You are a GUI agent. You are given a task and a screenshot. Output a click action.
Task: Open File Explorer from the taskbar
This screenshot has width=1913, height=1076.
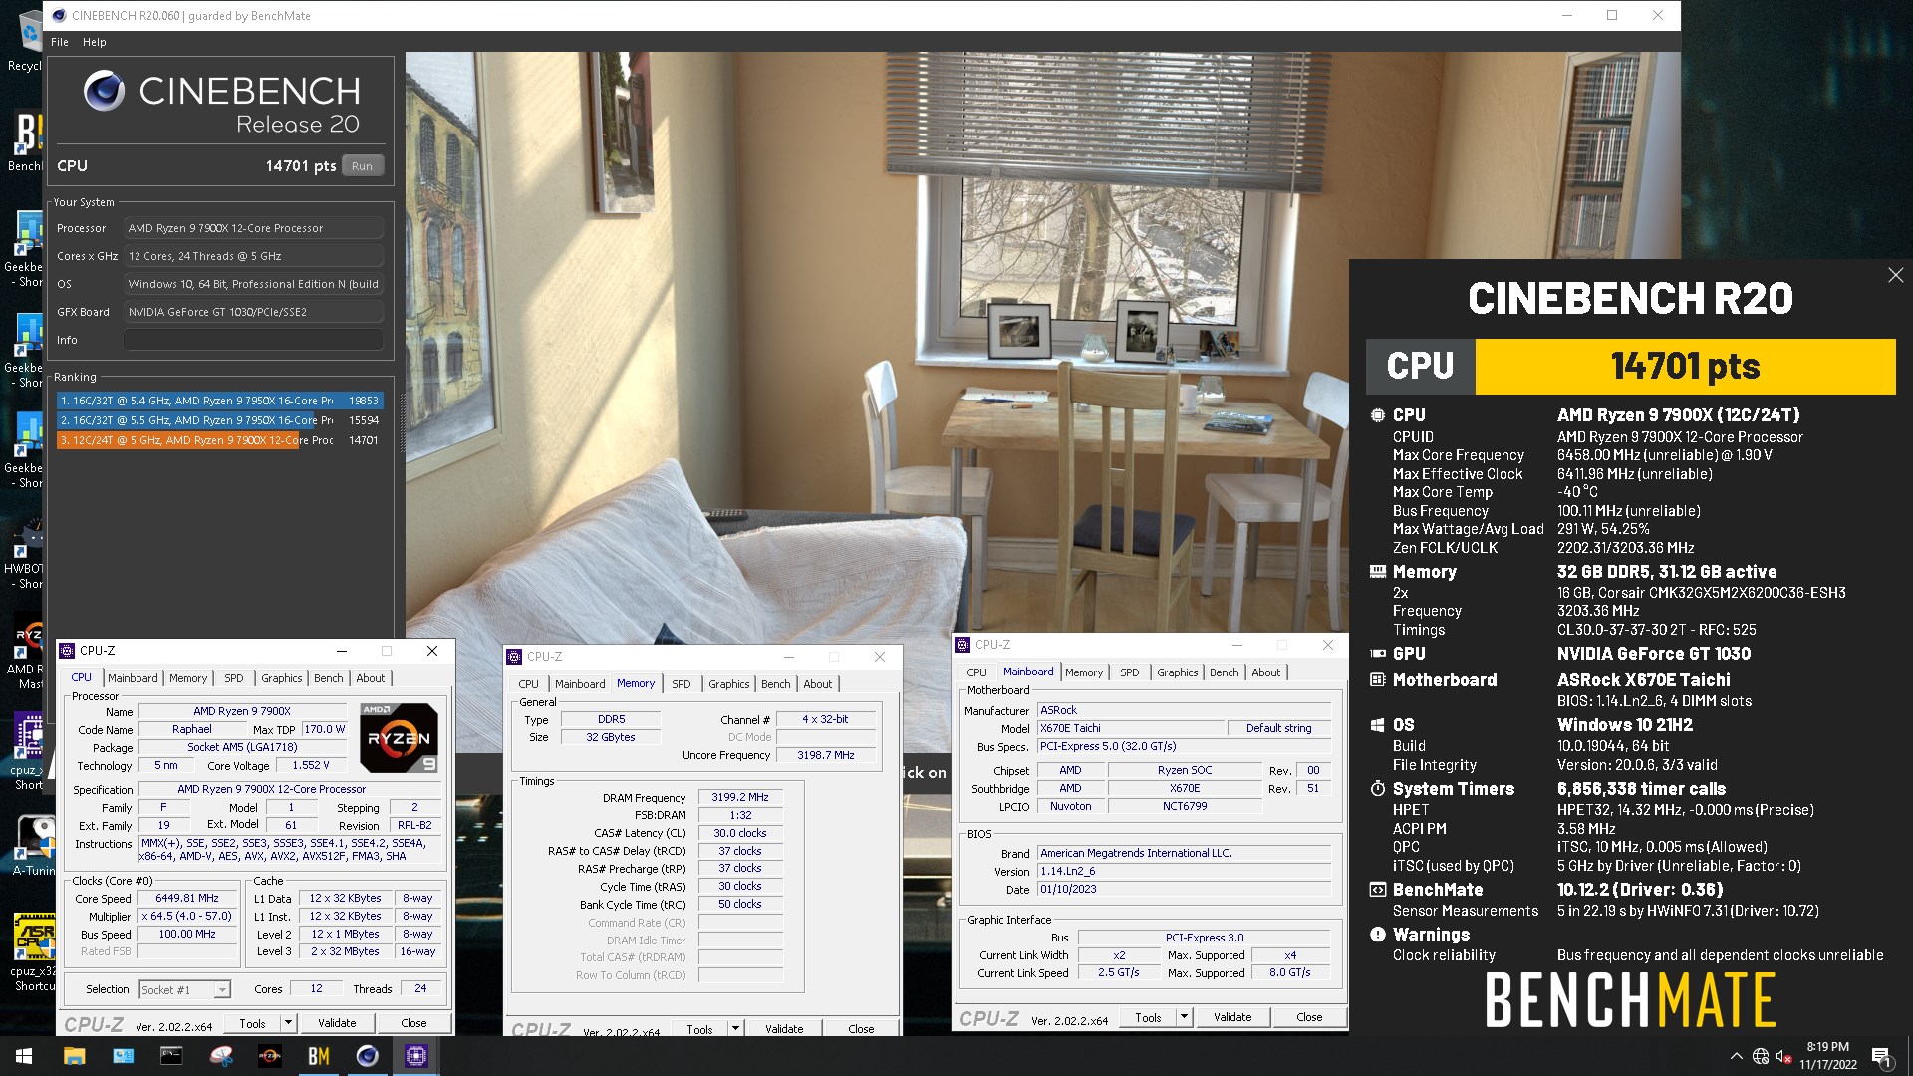[74, 1055]
